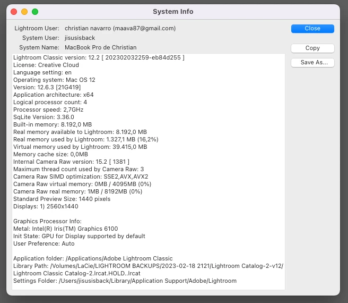Viewport: 348px width, 303px height.
Task: Click Camera Raw real memory line
Action: [x=78, y=191]
